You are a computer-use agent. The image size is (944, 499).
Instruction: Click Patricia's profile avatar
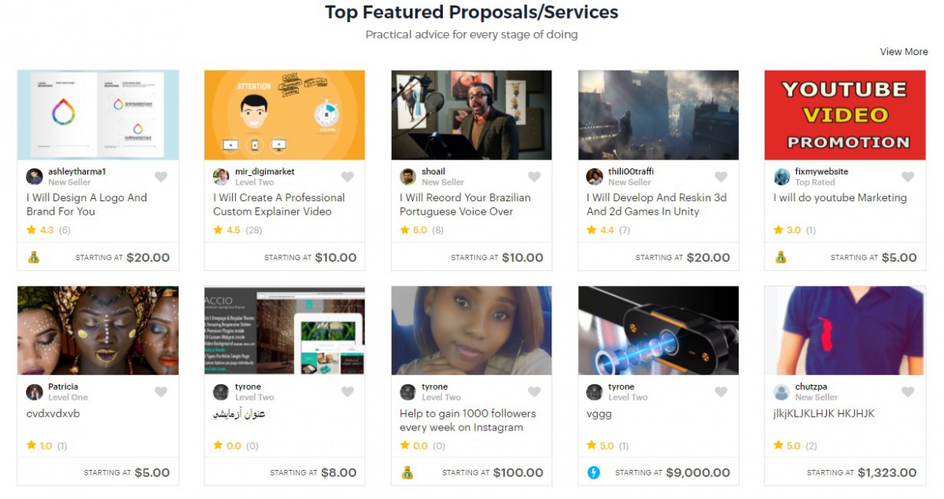click(x=35, y=392)
